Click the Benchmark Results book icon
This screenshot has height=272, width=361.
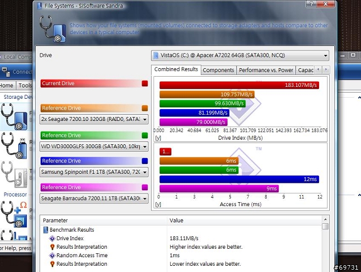[x=45, y=230]
